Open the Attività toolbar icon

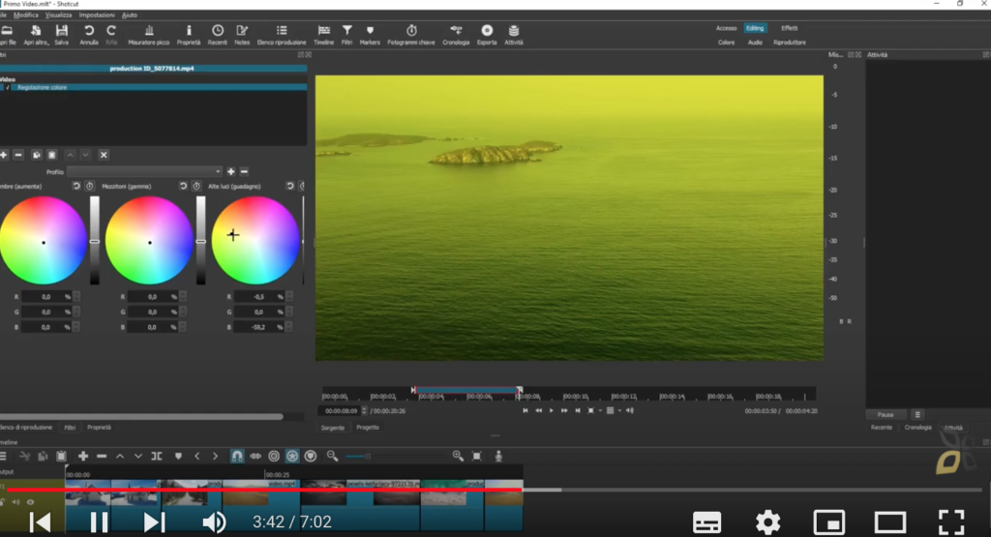[x=514, y=35]
